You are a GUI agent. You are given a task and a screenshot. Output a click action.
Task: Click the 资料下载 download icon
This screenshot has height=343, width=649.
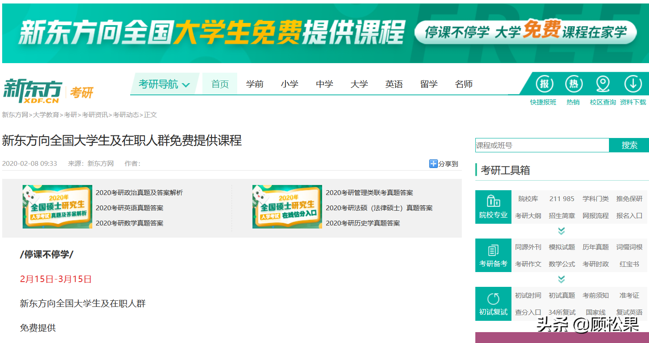(633, 84)
